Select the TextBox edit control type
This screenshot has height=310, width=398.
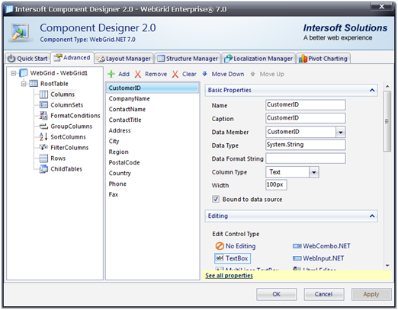click(x=233, y=258)
